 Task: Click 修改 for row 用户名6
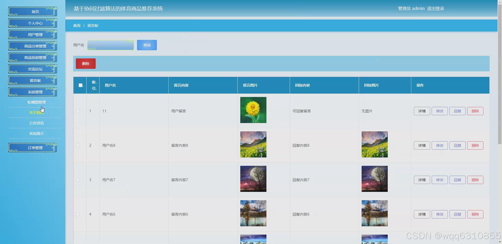click(x=440, y=214)
